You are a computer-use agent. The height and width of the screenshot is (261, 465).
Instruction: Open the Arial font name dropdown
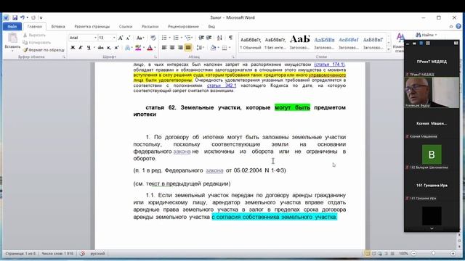point(95,38)
